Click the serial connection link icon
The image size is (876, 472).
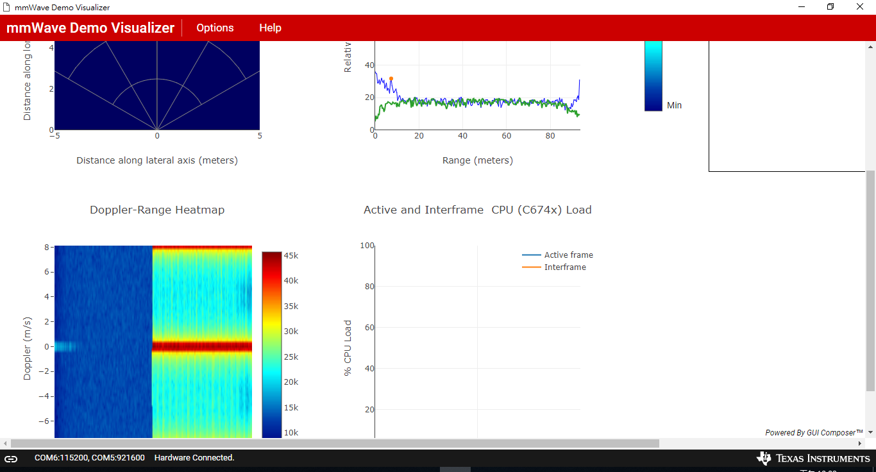pyautogui.click(x=11, y=458)
